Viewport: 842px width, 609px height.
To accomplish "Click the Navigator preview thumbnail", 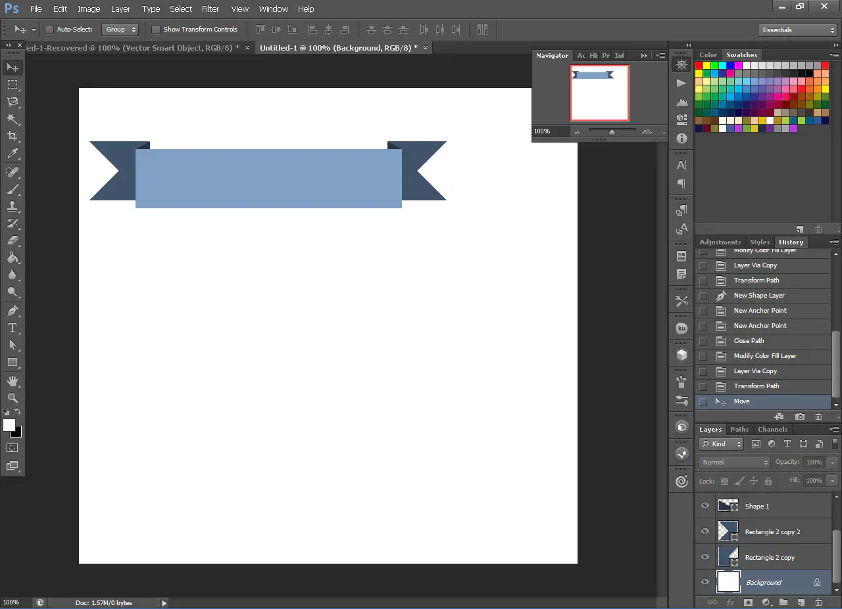I will tap(599, 93).
